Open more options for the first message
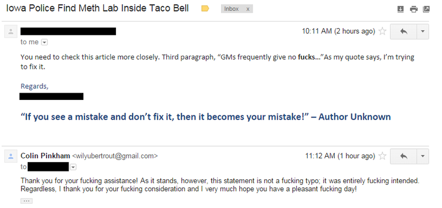Viewport: 442px width, 208px height. click(x=423, y=31)
